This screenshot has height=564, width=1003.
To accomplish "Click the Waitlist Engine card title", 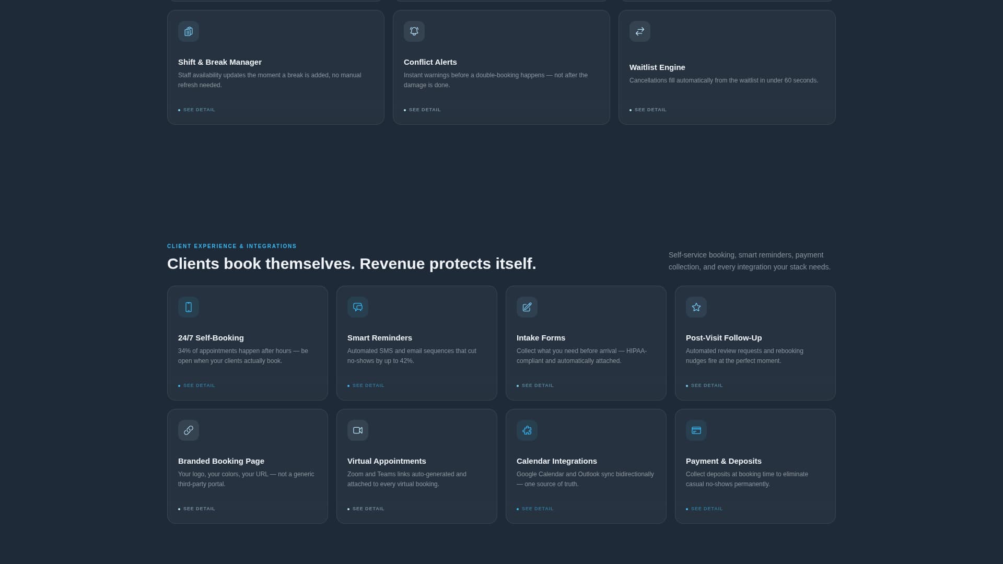I will click(657, 67).
